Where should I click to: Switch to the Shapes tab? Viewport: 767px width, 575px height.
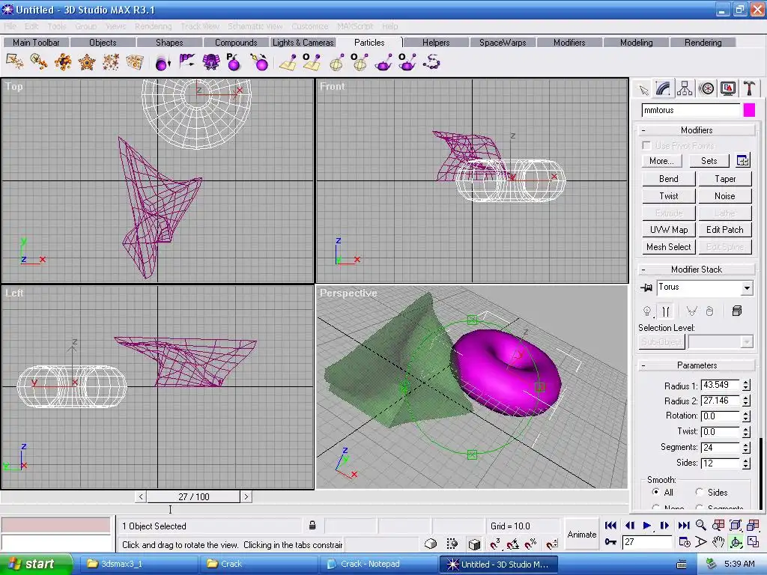click(x=169, y=43)
